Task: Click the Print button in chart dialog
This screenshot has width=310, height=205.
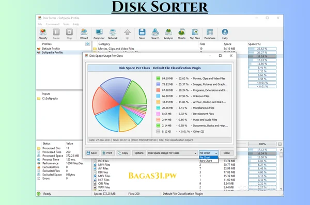Action: (107, 153)
